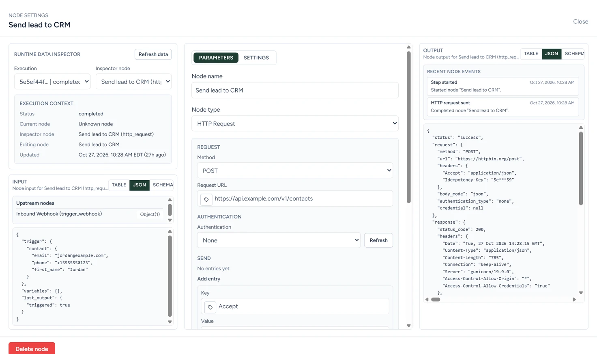597x354 pixels.
Task: Click the Request URL input field
Action: 295,199
